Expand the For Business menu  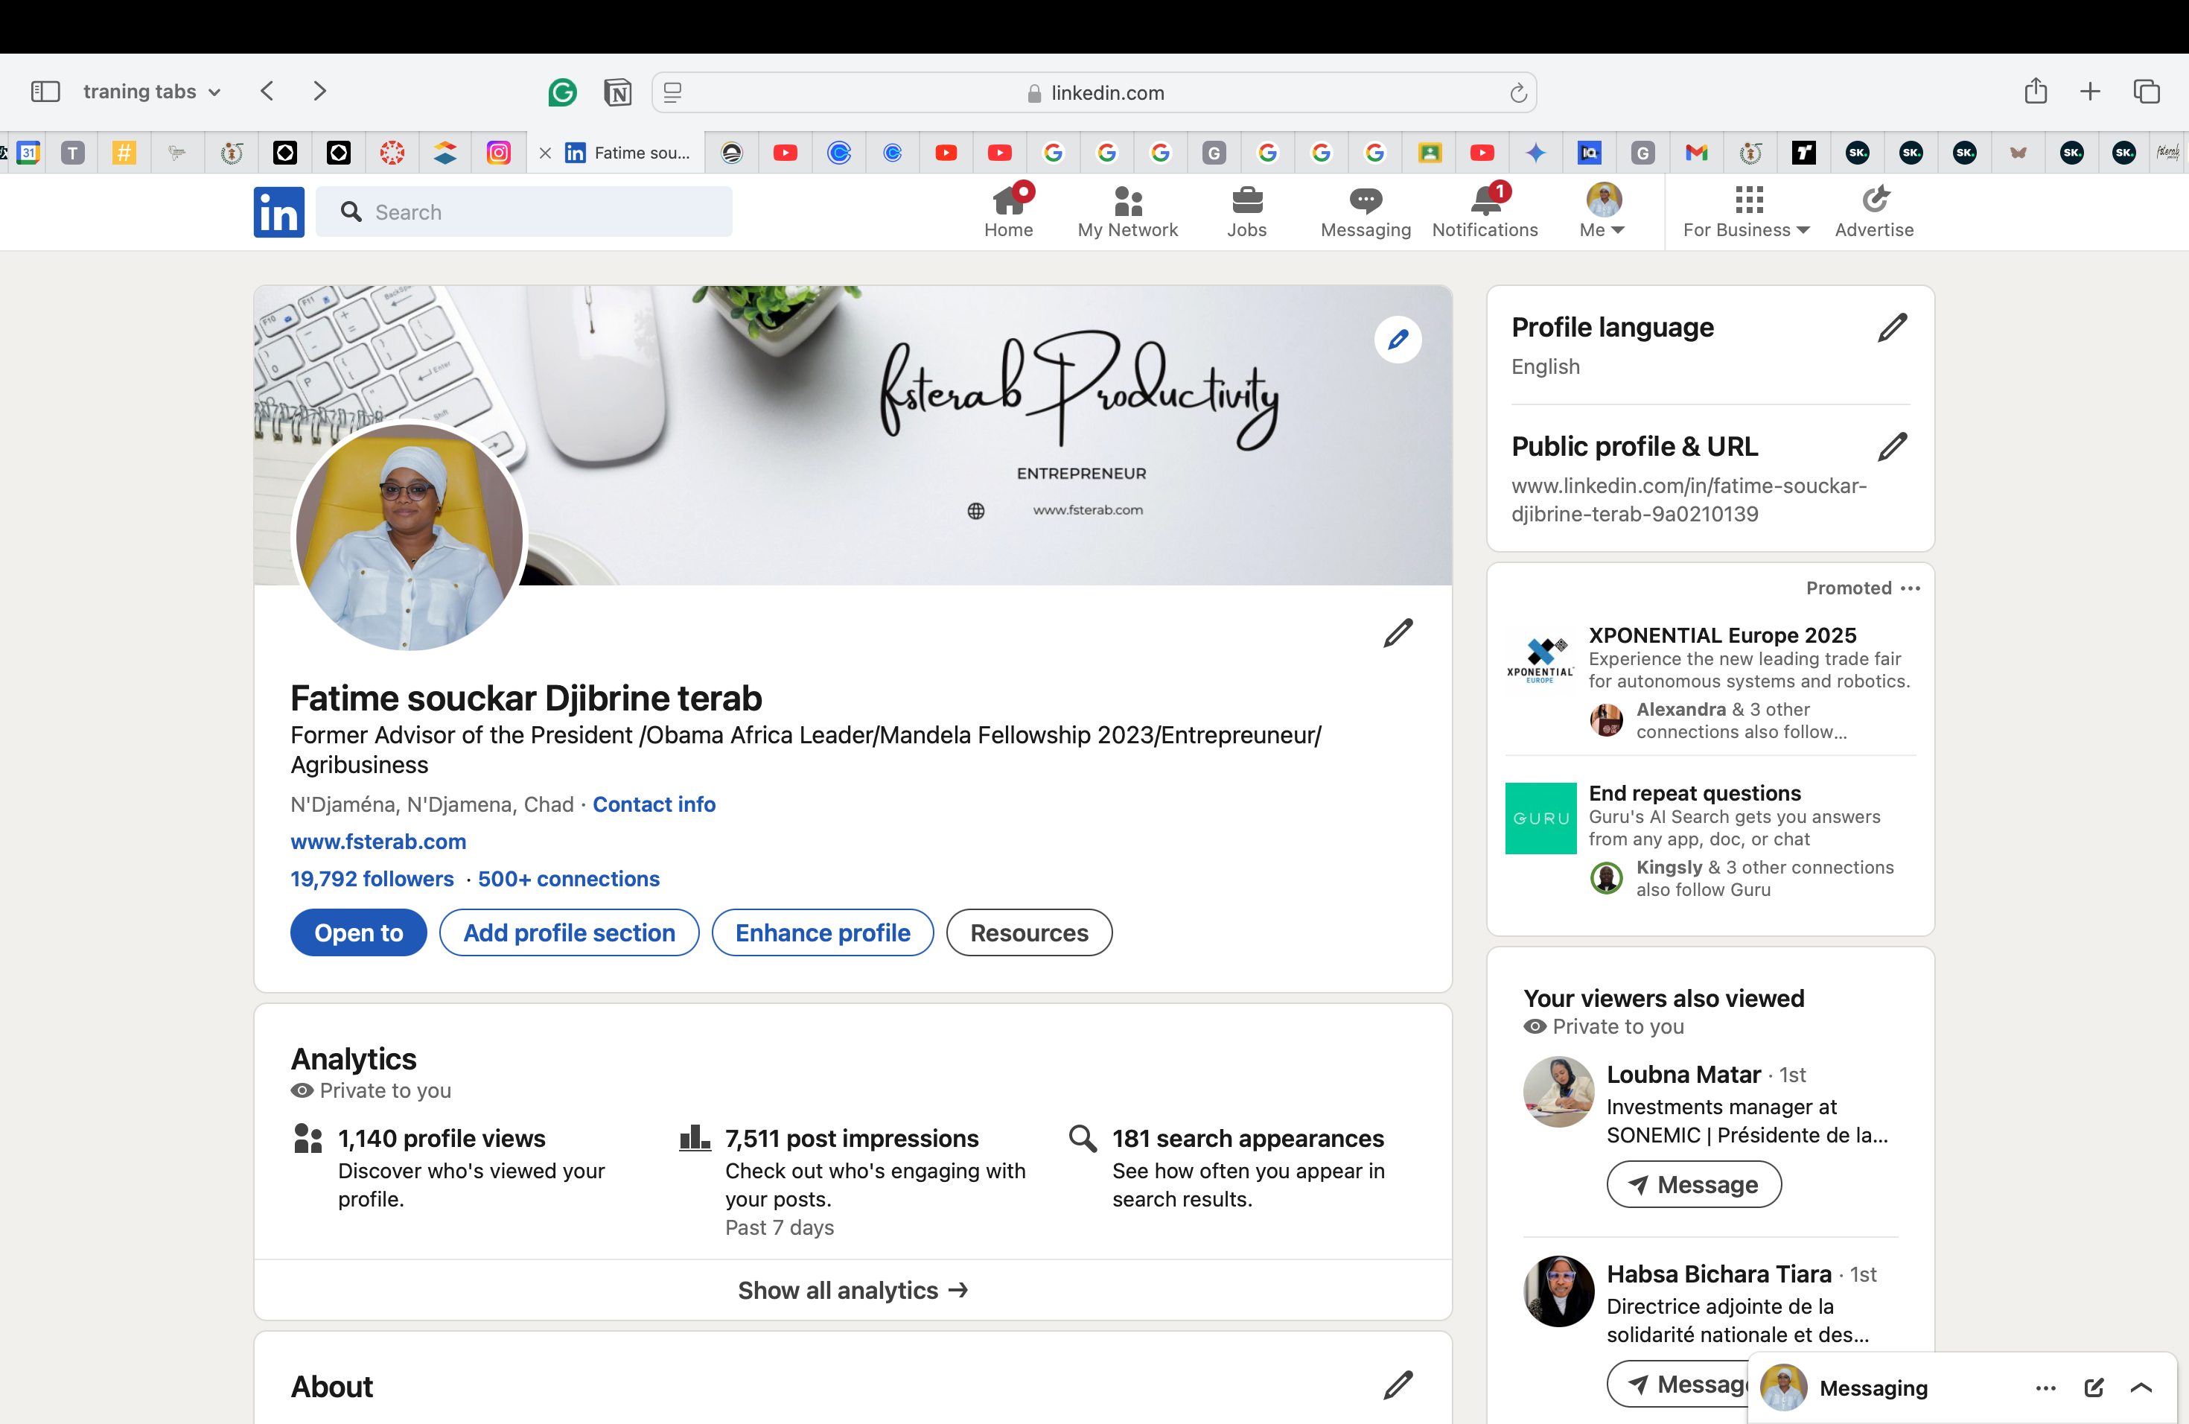[1746, 211]
